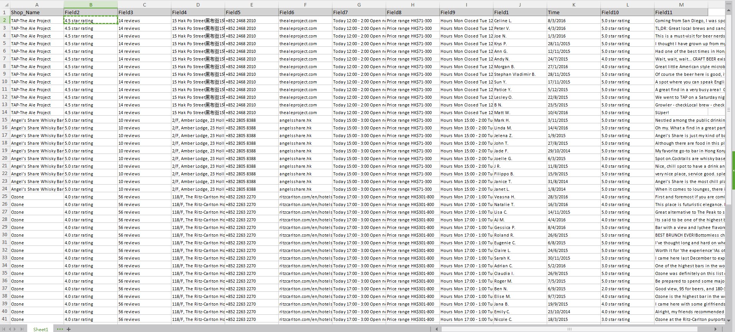This screenshot has width=735, height=332.
Task: Select the date cell 23/10/2014
Action: (x=574, y=312)
